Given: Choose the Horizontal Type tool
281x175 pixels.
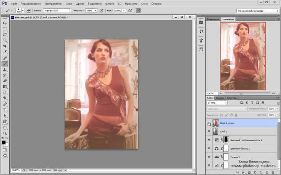Looking at the screenshot, I should point(5,110).
